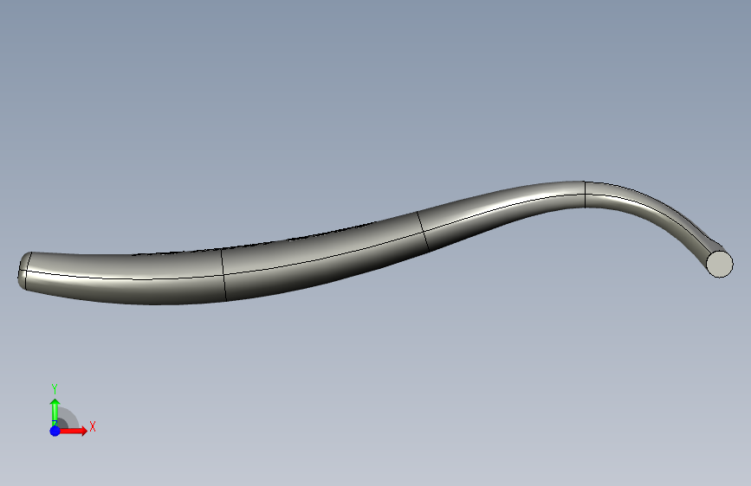
Task: Select the rounded end cap of the tube
Action: tap(23, 272)
